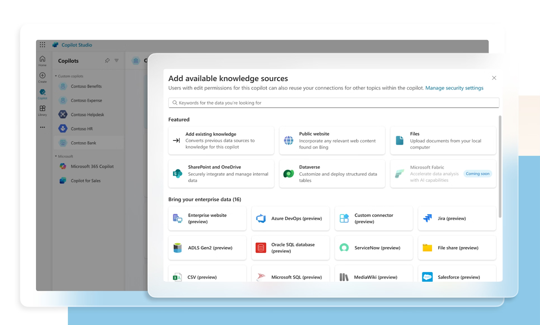The image size is (540, 325).
Task: Collapse the Custom copilots group
Action: point(69,76)
